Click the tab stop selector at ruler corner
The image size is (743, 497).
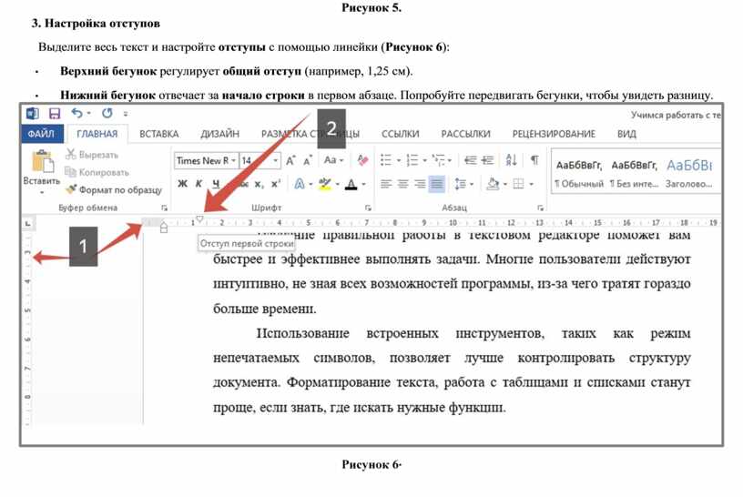28,223
